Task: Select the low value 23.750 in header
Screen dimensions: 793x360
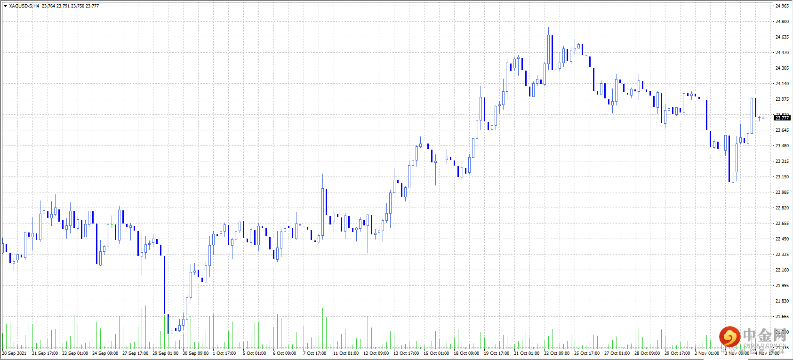Action: click(78, 6)
